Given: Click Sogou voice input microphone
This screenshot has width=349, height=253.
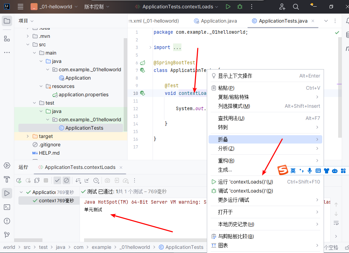Looking at the screenshot, I should [310, 171].
